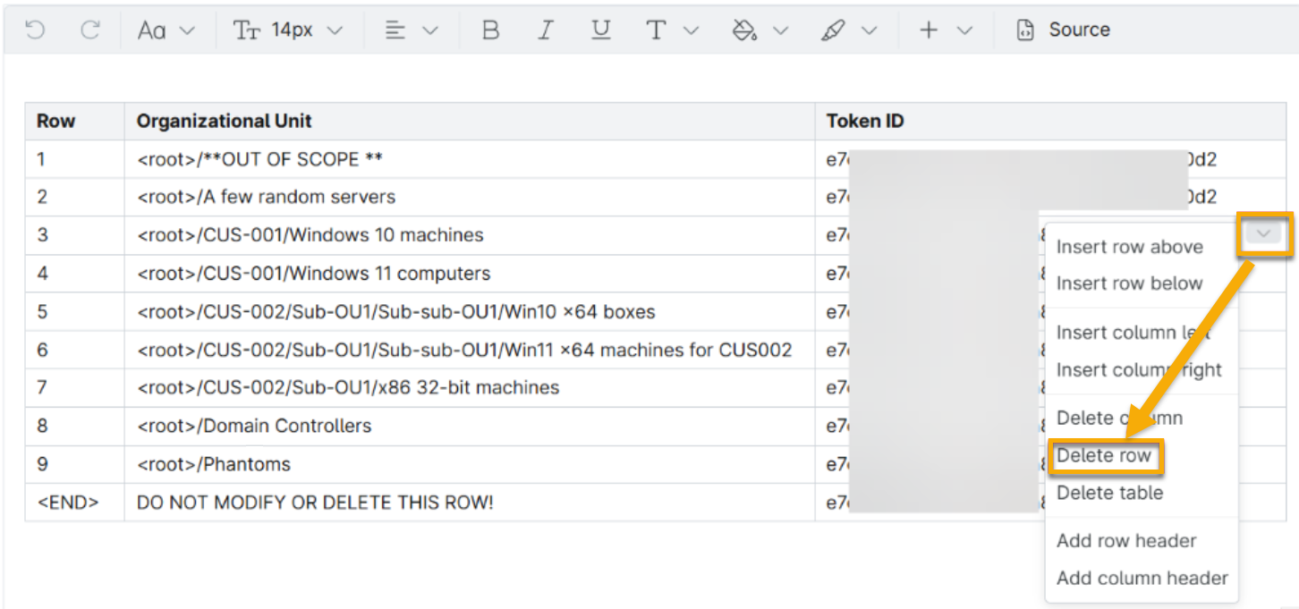Click the Redo arrow icon

pyautogui.click(x=89, y=30)
